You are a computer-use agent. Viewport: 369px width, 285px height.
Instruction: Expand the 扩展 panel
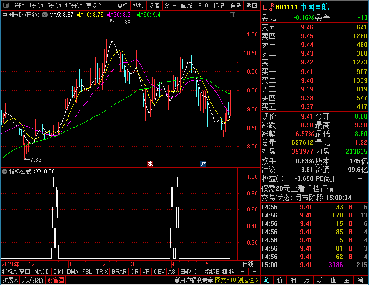(x=10, y=280)
